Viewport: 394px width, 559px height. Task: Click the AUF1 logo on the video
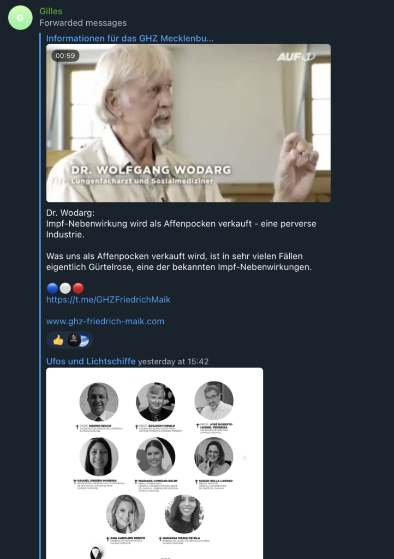point(296,57)
